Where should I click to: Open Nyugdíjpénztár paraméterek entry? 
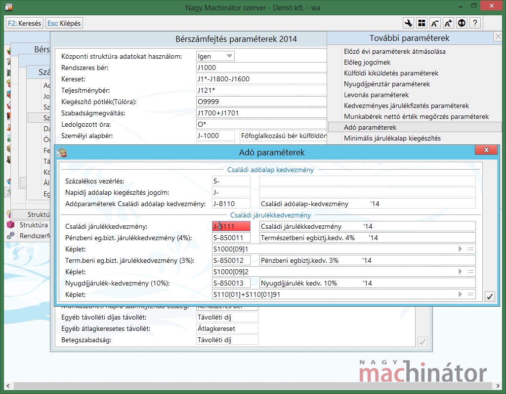click(386, 84)
